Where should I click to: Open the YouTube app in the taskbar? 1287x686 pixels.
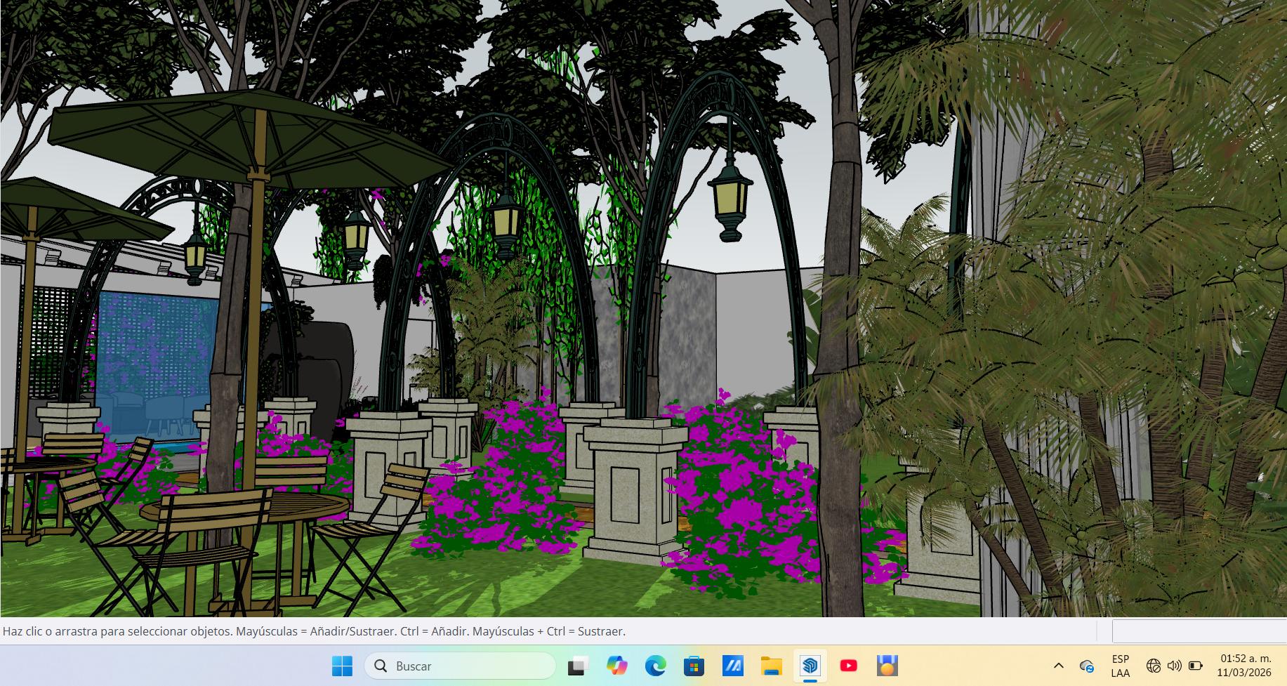click(x=848, y=666)
